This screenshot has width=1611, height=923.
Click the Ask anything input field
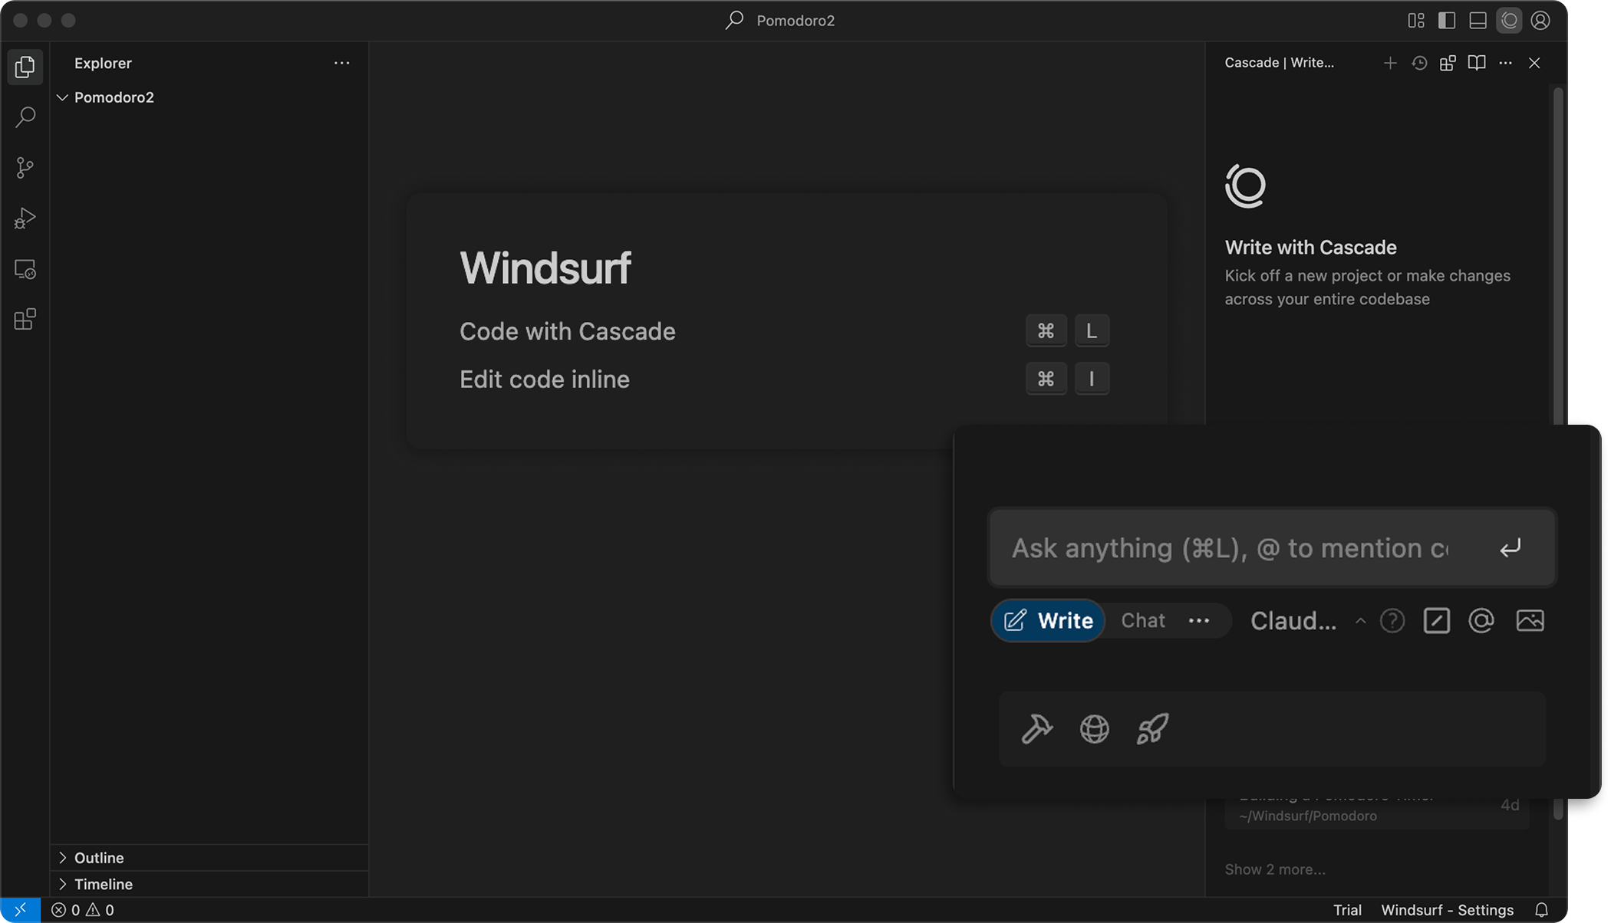point(1272,548)
